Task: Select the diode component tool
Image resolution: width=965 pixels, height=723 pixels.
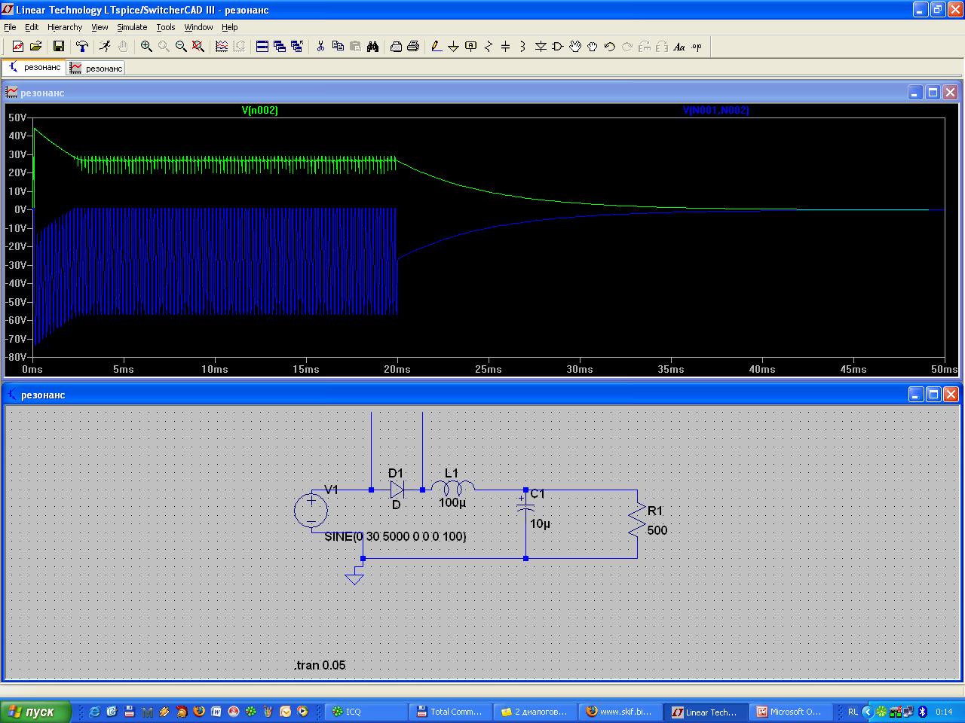Action: [x=541, y=47]
